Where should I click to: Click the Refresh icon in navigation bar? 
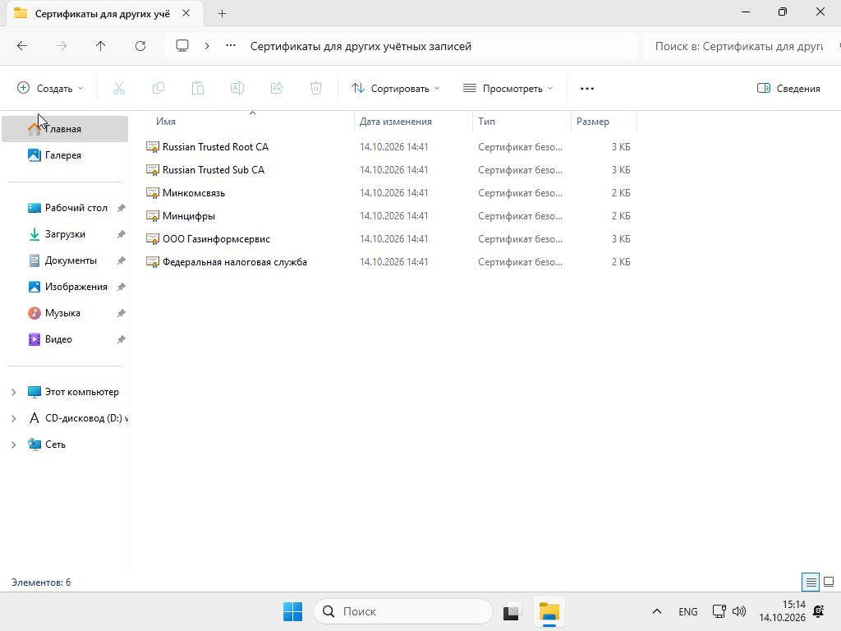pos(140,46)
